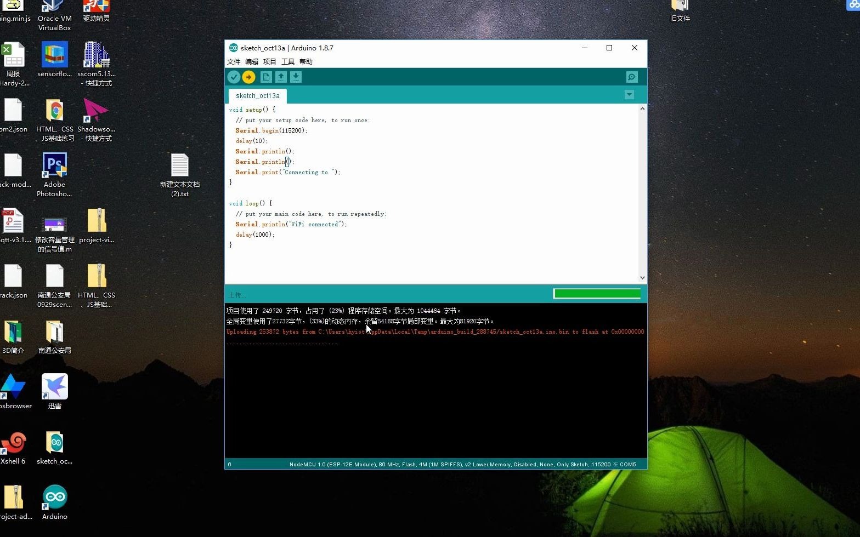Select the osbrowser desktop icon
860x537 pixels.
(15, 391)
